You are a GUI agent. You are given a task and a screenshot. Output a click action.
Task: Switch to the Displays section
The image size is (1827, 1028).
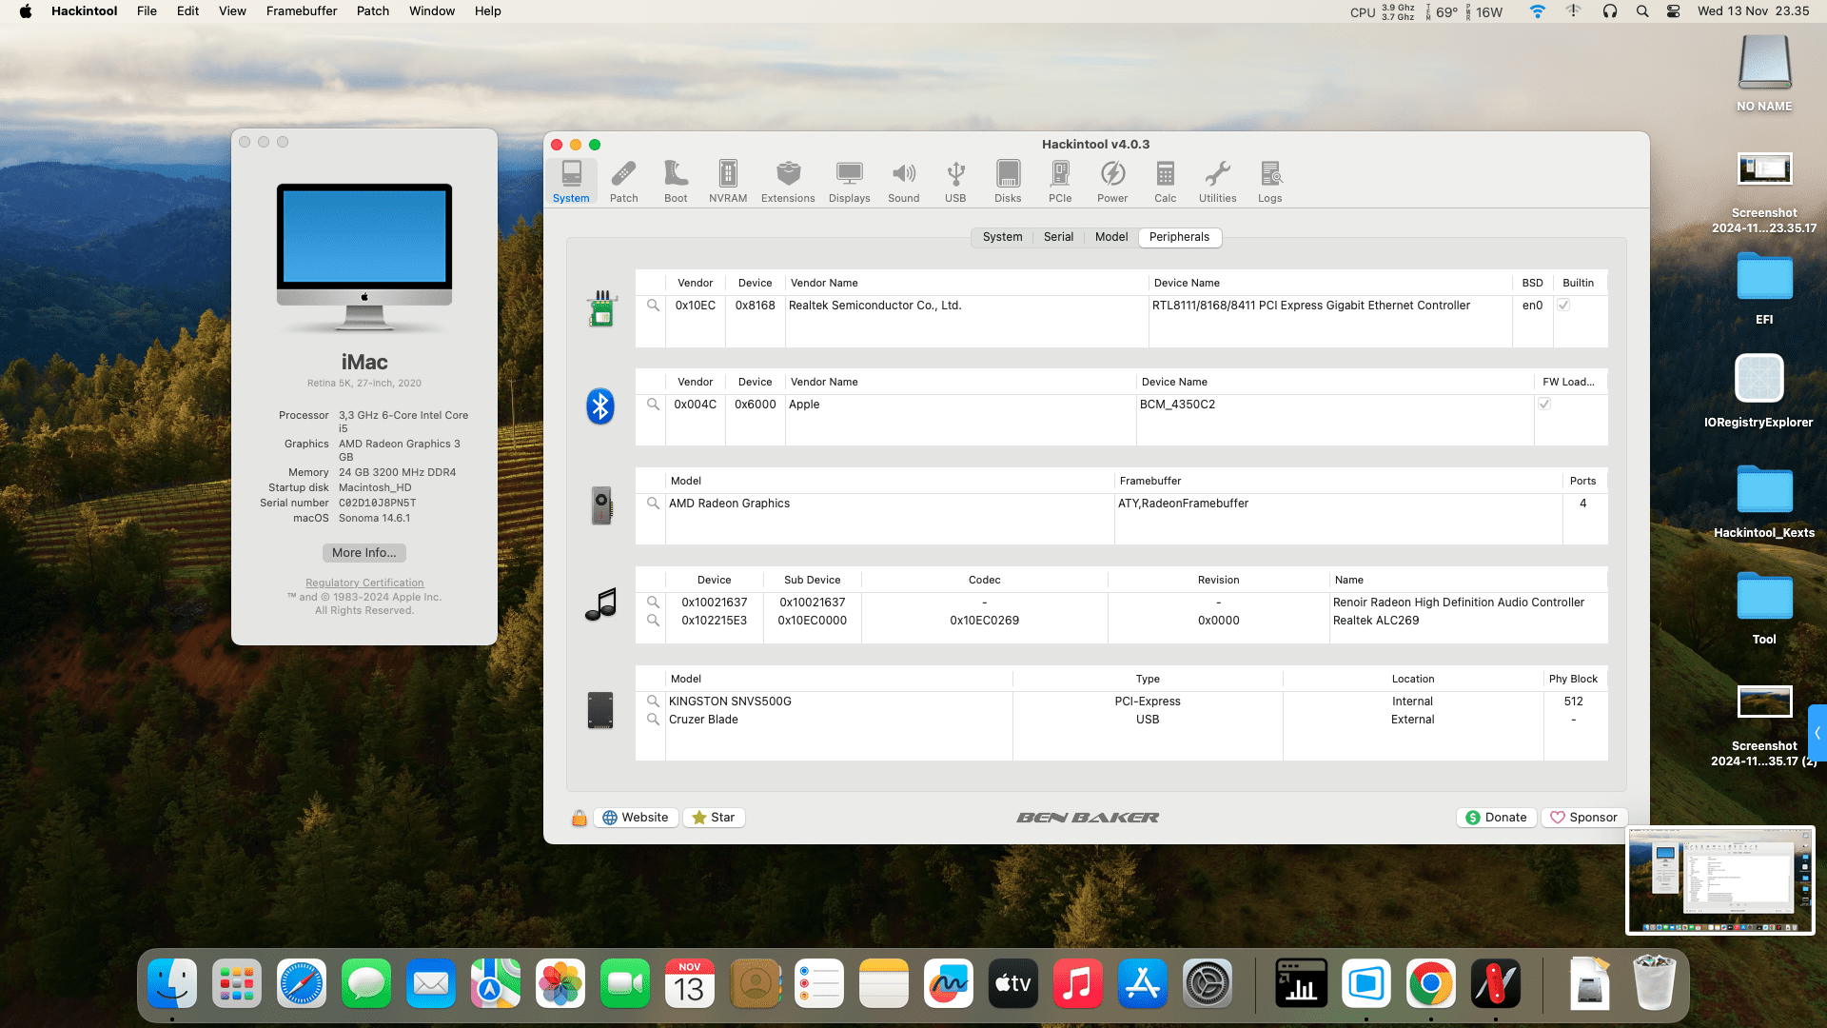[x=849, y=180]
